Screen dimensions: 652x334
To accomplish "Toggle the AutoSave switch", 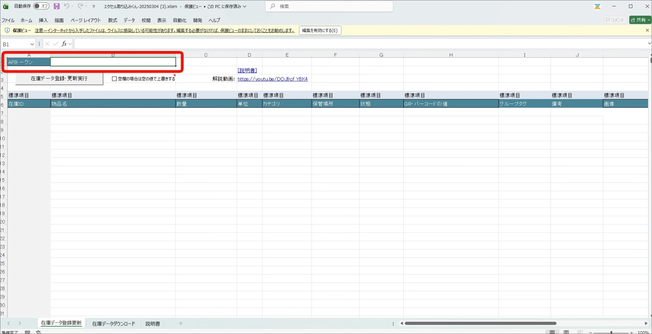I will (41, 6).
